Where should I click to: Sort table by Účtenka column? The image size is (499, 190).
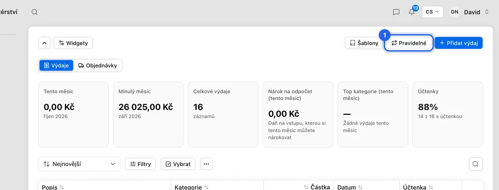(x=418, y=187)
